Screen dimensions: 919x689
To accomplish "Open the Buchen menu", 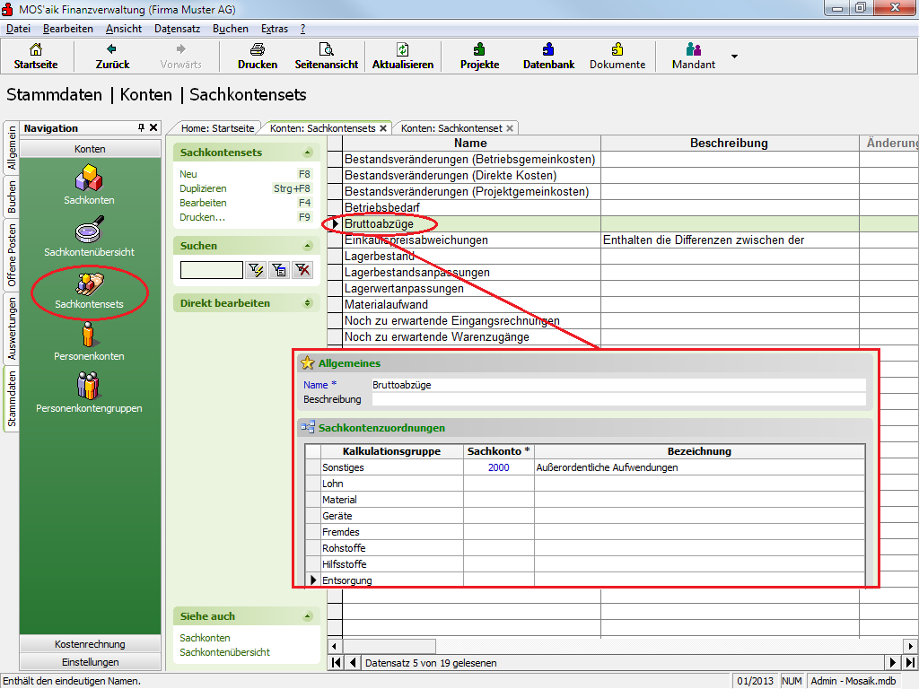I will 231,29.
